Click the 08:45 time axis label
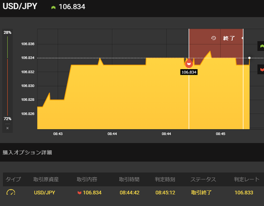 221,134
